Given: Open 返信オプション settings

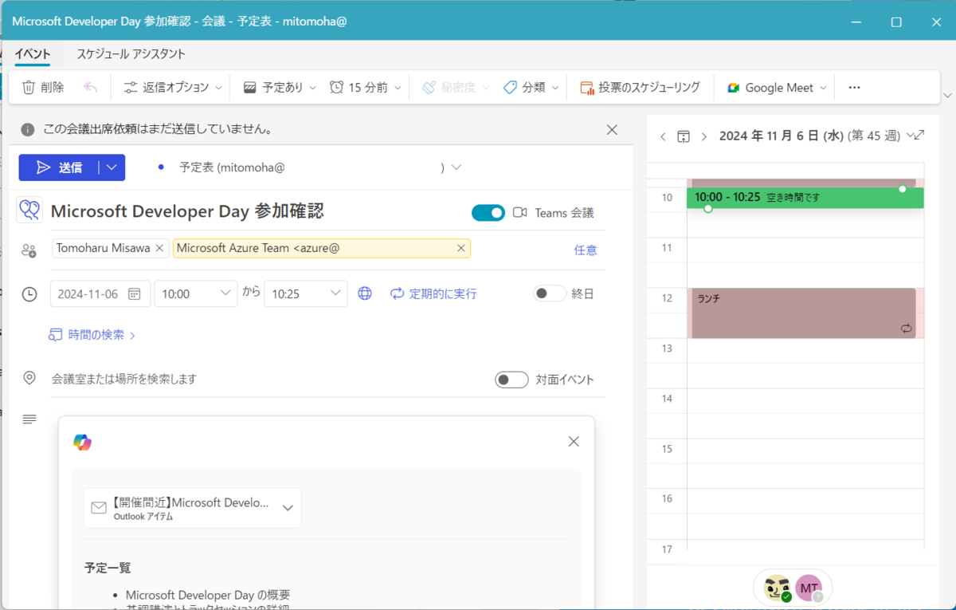Looking at the screenshot, I should (x=173, y=88).
